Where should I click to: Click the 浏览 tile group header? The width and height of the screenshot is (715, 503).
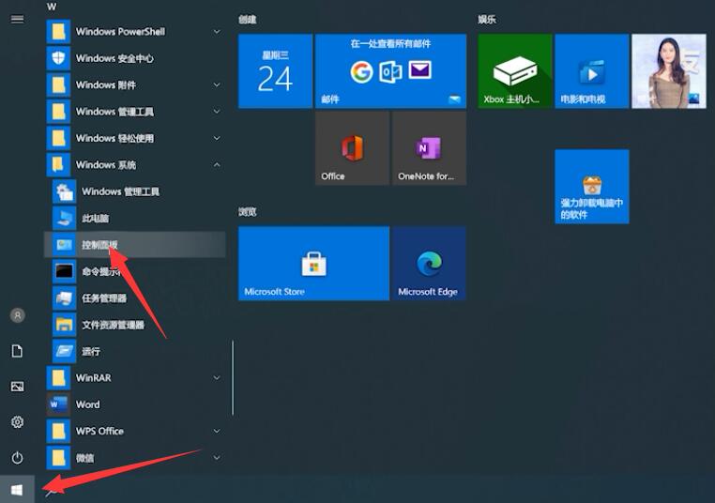pos(247,211)
